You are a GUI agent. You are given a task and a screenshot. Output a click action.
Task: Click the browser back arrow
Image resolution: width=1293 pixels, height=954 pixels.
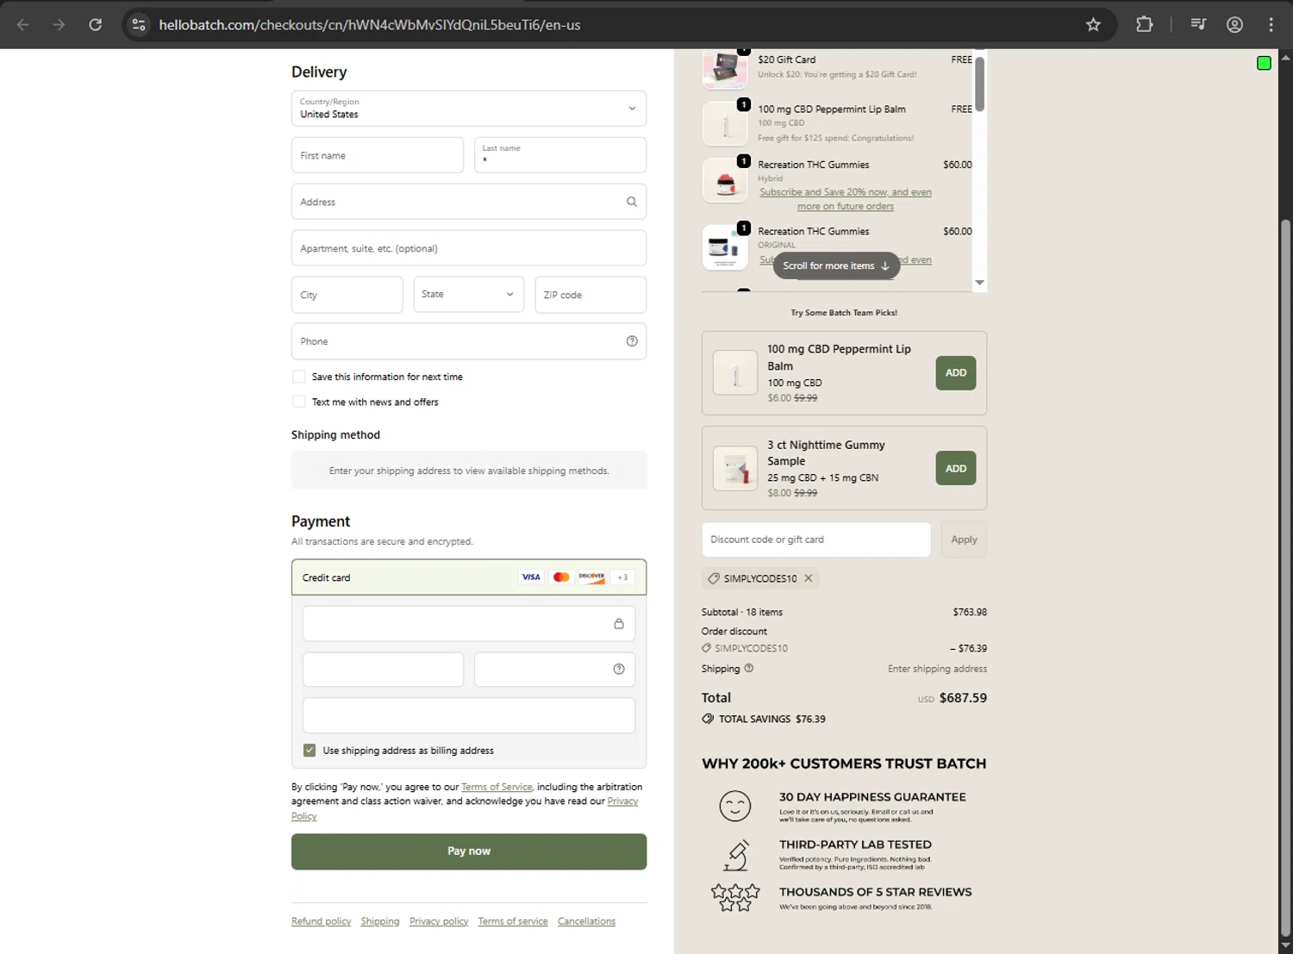23,25
